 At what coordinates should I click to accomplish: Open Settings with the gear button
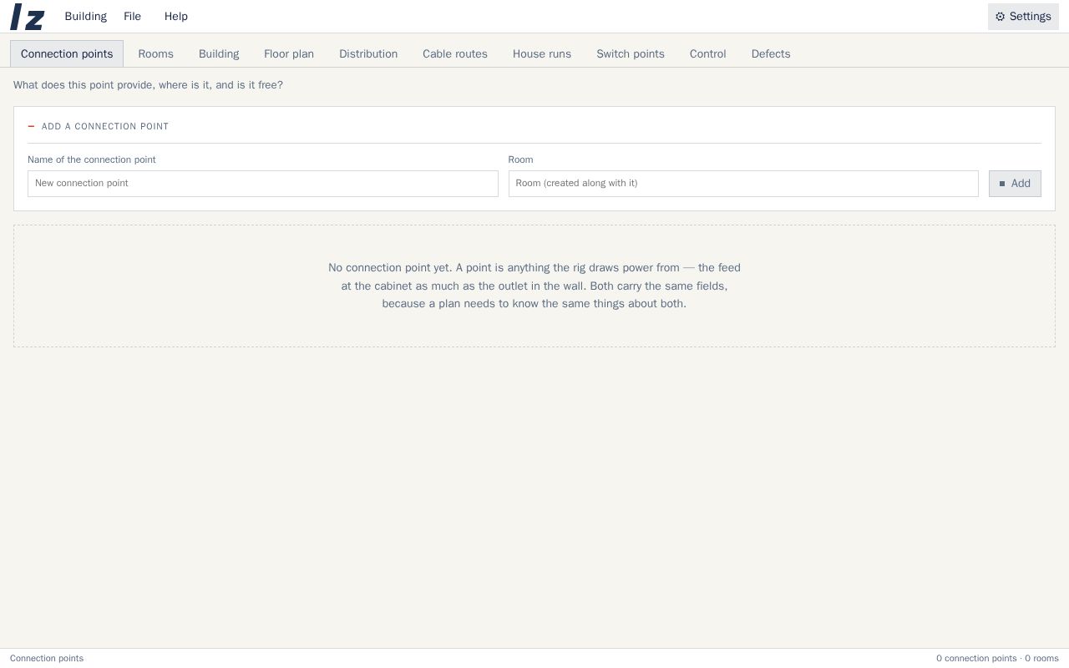pyautogui.click(x=1023, y=17)
